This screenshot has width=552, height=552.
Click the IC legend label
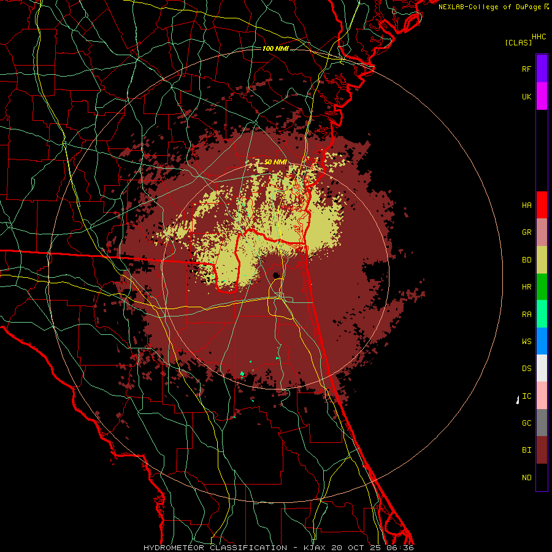point(526,396)
